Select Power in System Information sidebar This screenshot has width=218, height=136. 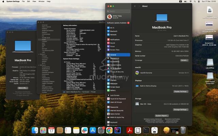click(x=49, y=39)
